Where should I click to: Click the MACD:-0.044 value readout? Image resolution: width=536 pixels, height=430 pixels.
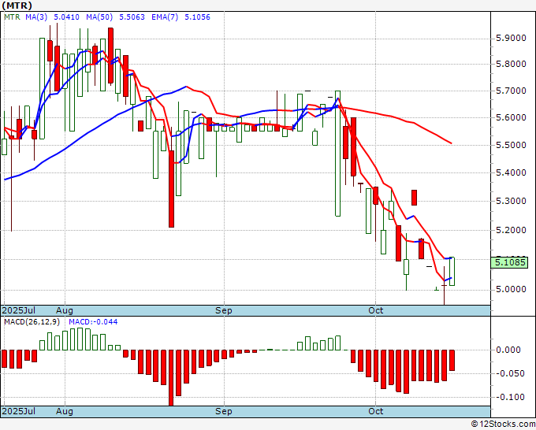click(x=93, y=322)
